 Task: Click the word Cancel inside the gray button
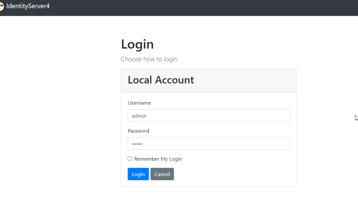[162, 174]
